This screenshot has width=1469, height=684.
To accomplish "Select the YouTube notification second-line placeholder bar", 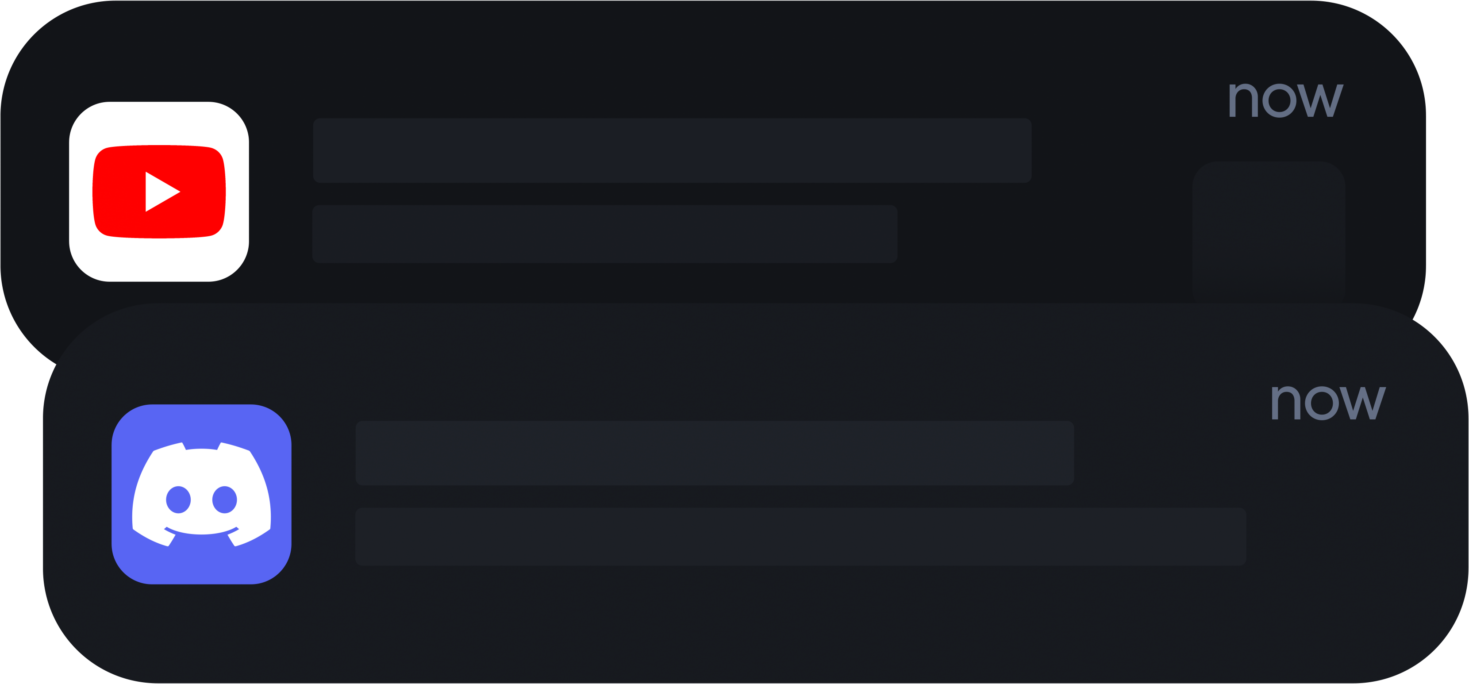I will click(604, 234).
